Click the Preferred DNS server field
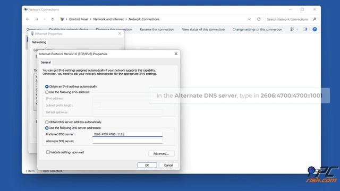Image resolution: width=340 pixels, height=191 pixels. (x=127, y=134)
